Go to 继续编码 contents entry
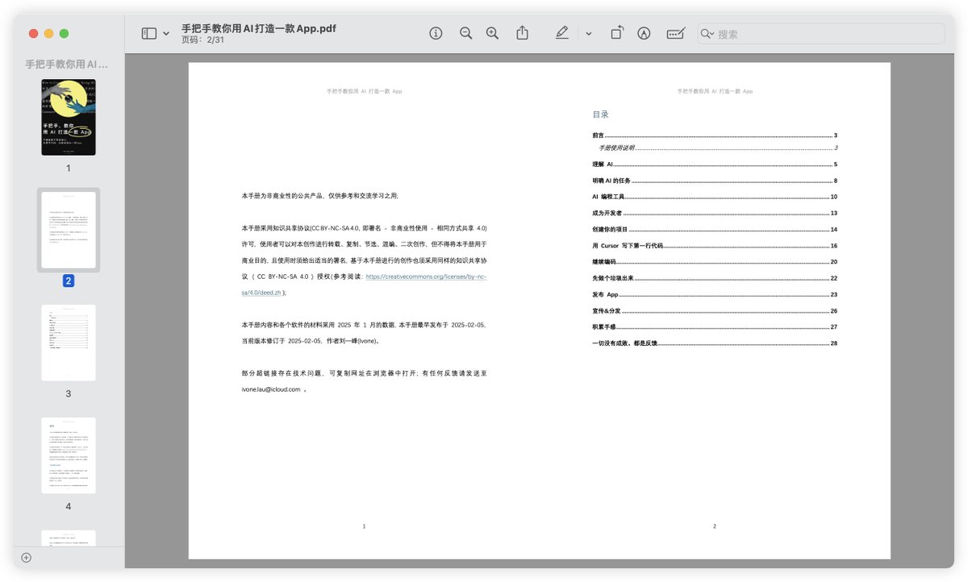This screenshot has width=968, height=582. [x=715, y=262]
